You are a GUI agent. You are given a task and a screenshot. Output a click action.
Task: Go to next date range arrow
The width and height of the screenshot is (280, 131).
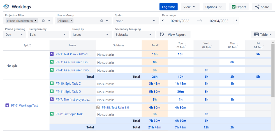pos(236,21)
